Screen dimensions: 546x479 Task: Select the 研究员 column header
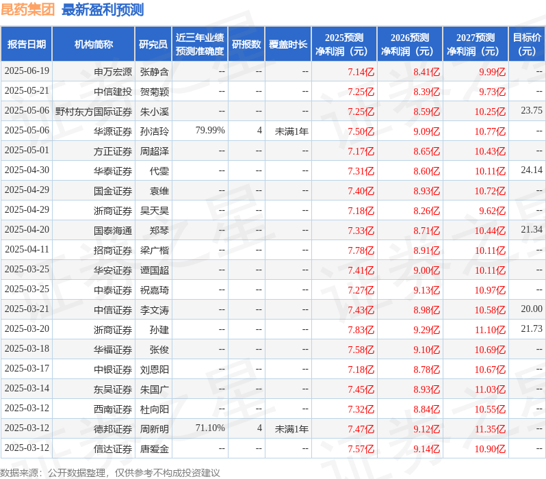point(153,44)
